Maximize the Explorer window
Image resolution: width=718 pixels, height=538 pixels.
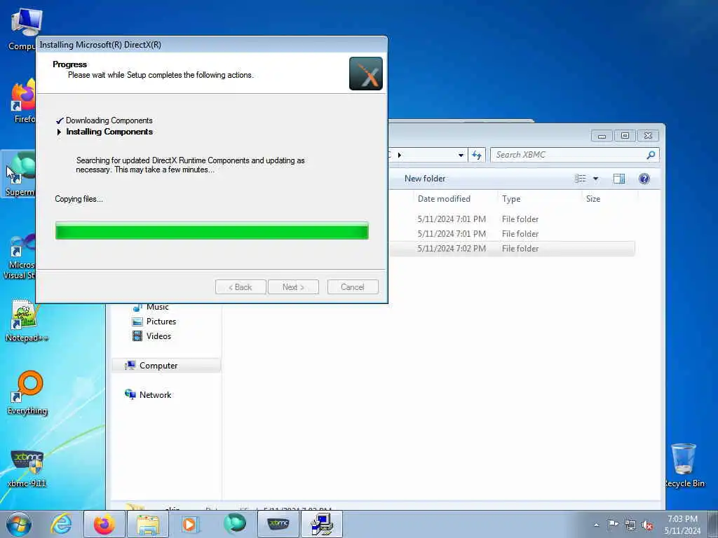point(625,136)
